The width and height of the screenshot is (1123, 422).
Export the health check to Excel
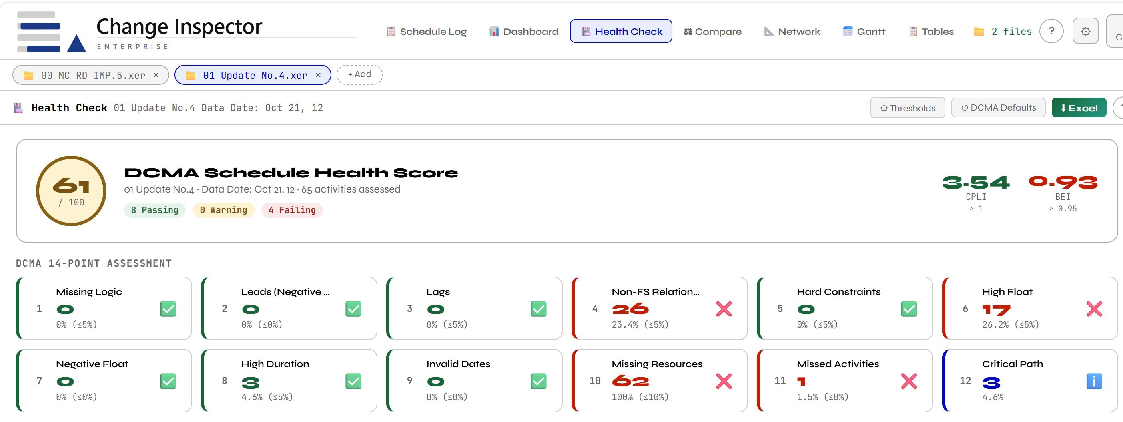pos(1079,108)
